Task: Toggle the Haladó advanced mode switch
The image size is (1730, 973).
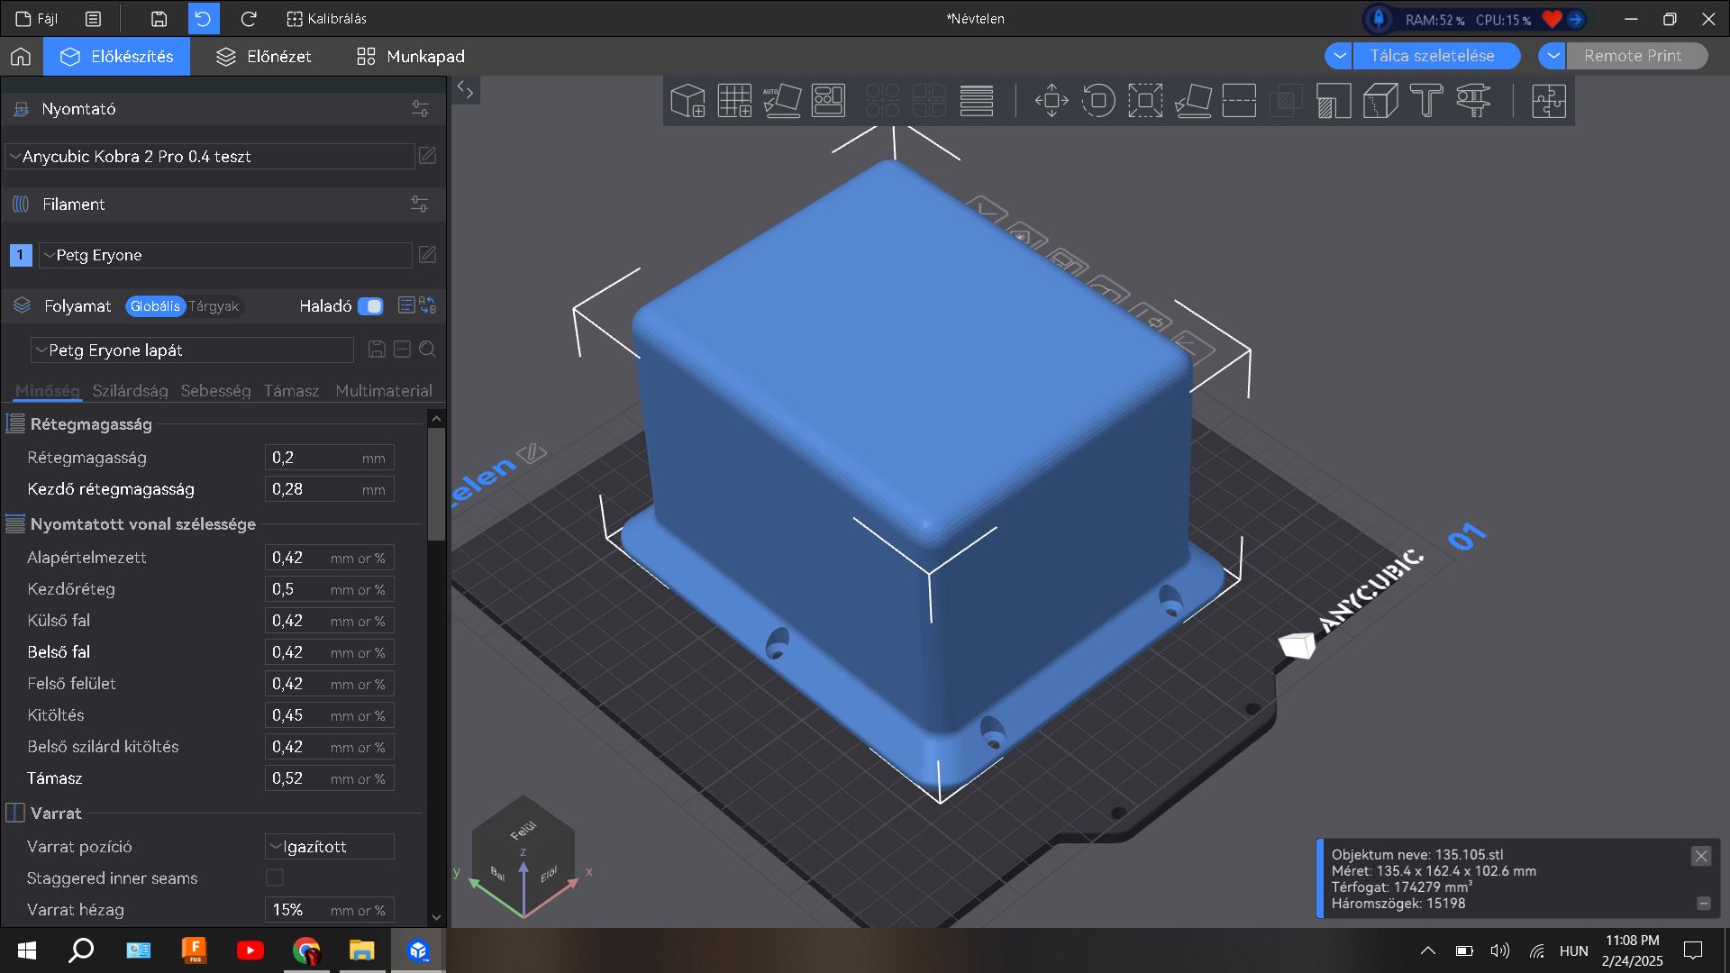Action: [370, 306]
